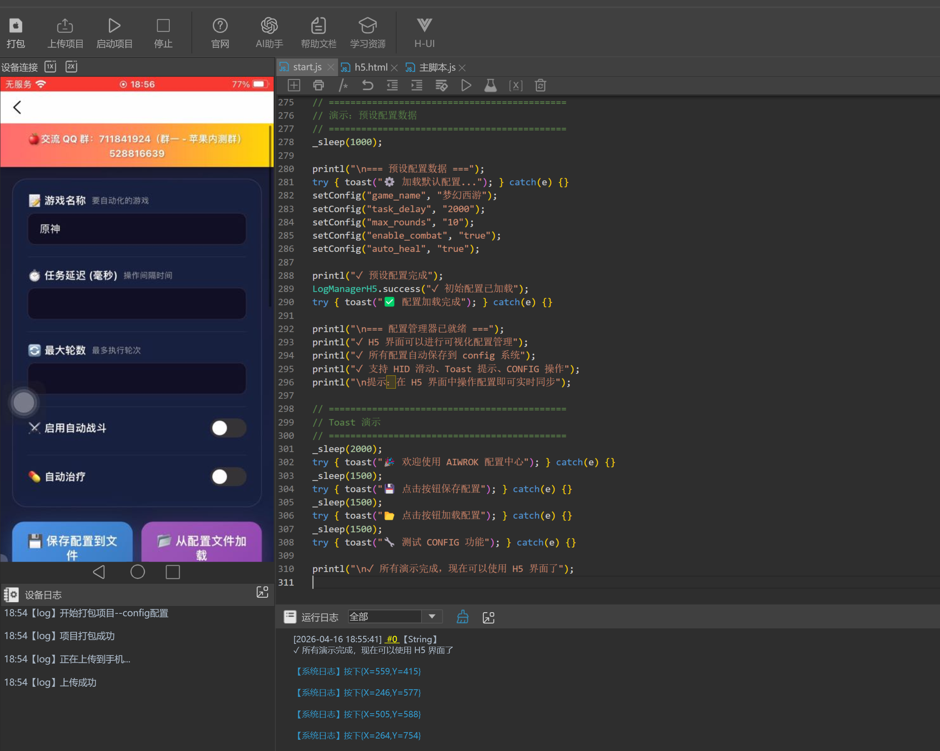
Task: Switch to the h5.html tab
Action: point(370,67)
